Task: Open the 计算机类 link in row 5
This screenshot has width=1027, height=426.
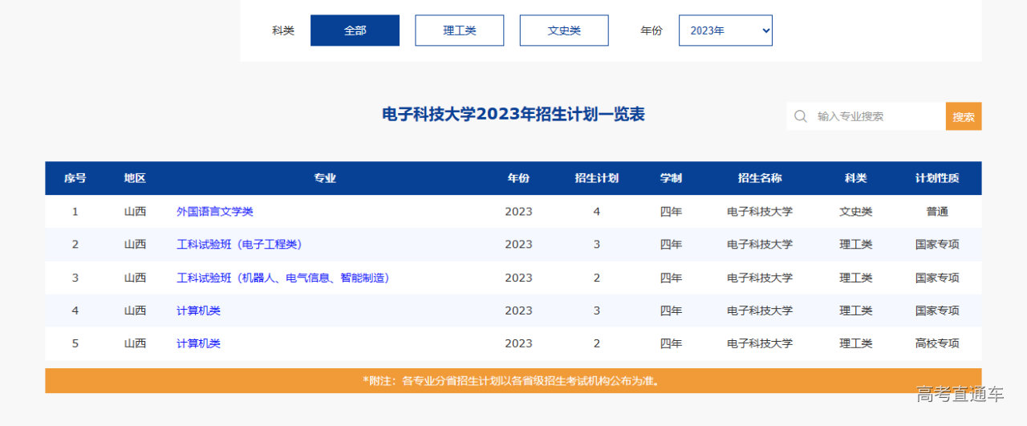Action: click(x=198, y=343)
